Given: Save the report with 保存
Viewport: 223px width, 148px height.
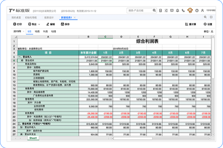Looking at the screenshot, I should pos(65,24).
